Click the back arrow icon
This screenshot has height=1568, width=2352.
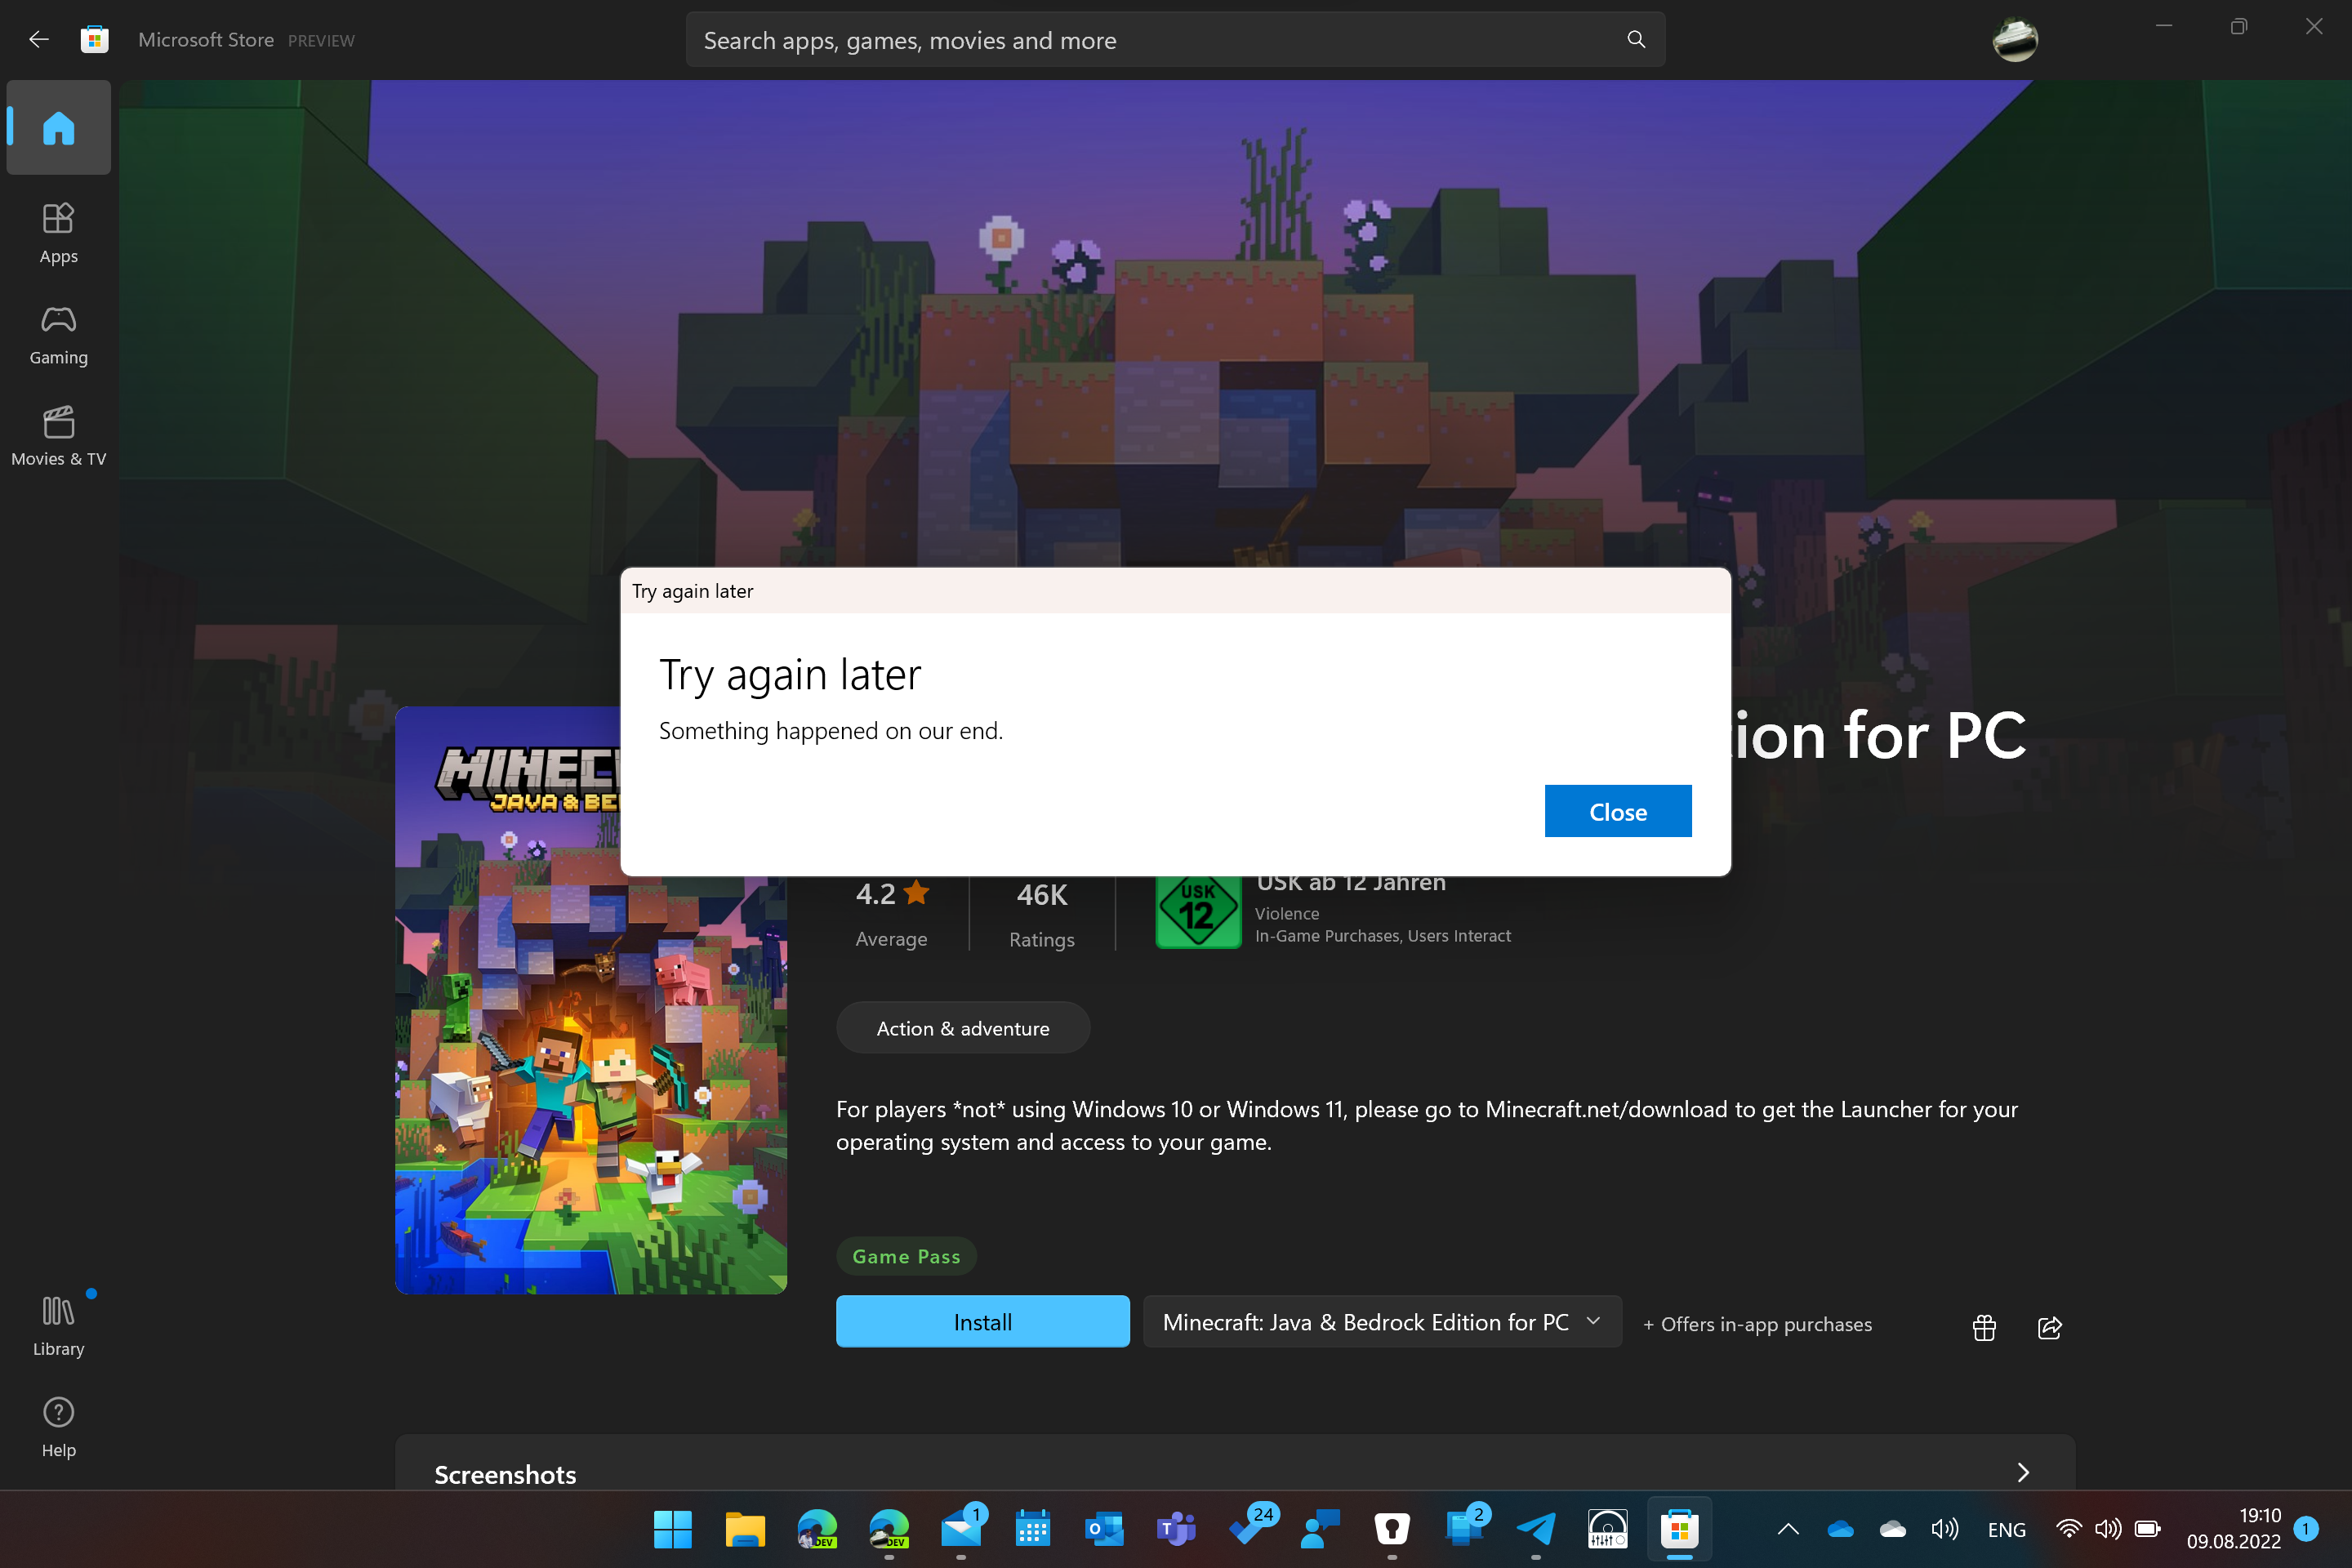point(39,40)
